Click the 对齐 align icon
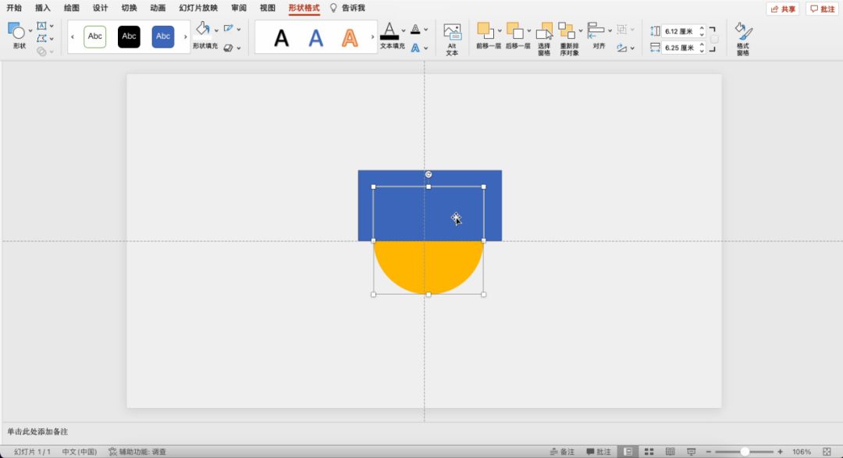Screen dimensions: 843x458 [x=596, y=30]
